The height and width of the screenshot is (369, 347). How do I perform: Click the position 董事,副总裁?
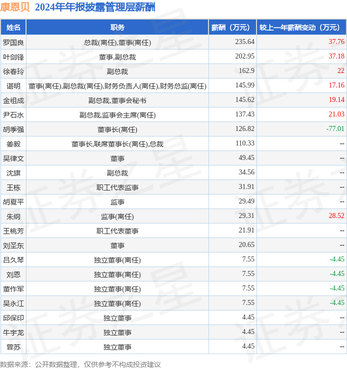point(117,57)
